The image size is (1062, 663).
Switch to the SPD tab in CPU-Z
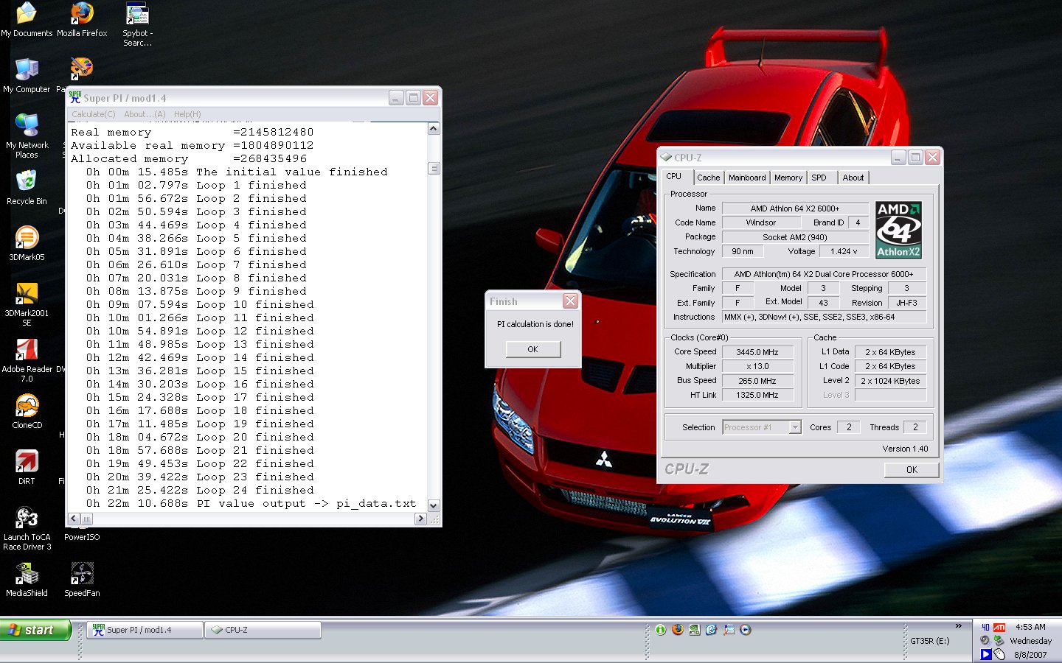click(819, 178)
